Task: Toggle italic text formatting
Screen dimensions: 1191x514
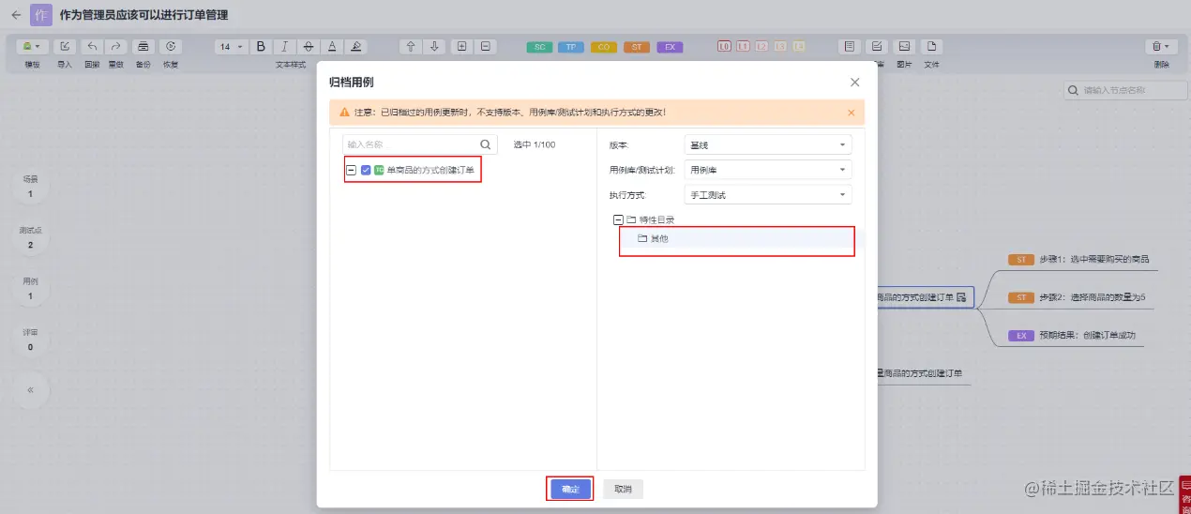Action: click(284, 46)
